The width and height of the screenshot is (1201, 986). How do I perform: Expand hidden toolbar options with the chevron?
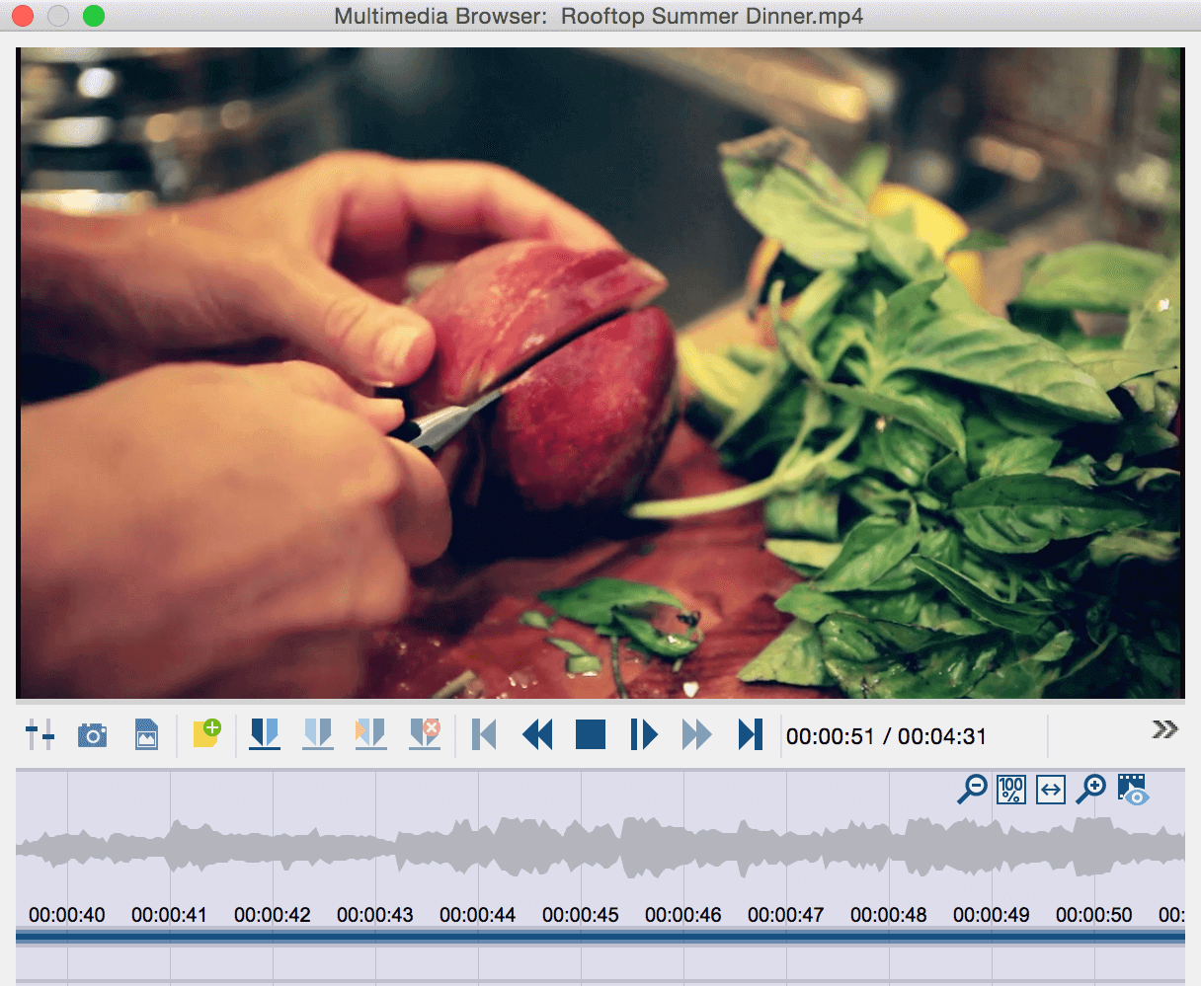pyautogui.click(x=1164, y=730)
